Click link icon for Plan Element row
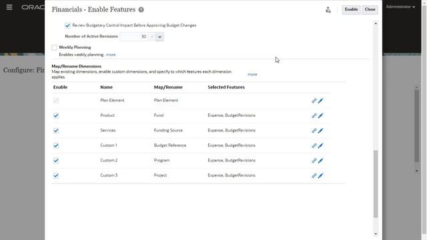 (x=314, y=101)
